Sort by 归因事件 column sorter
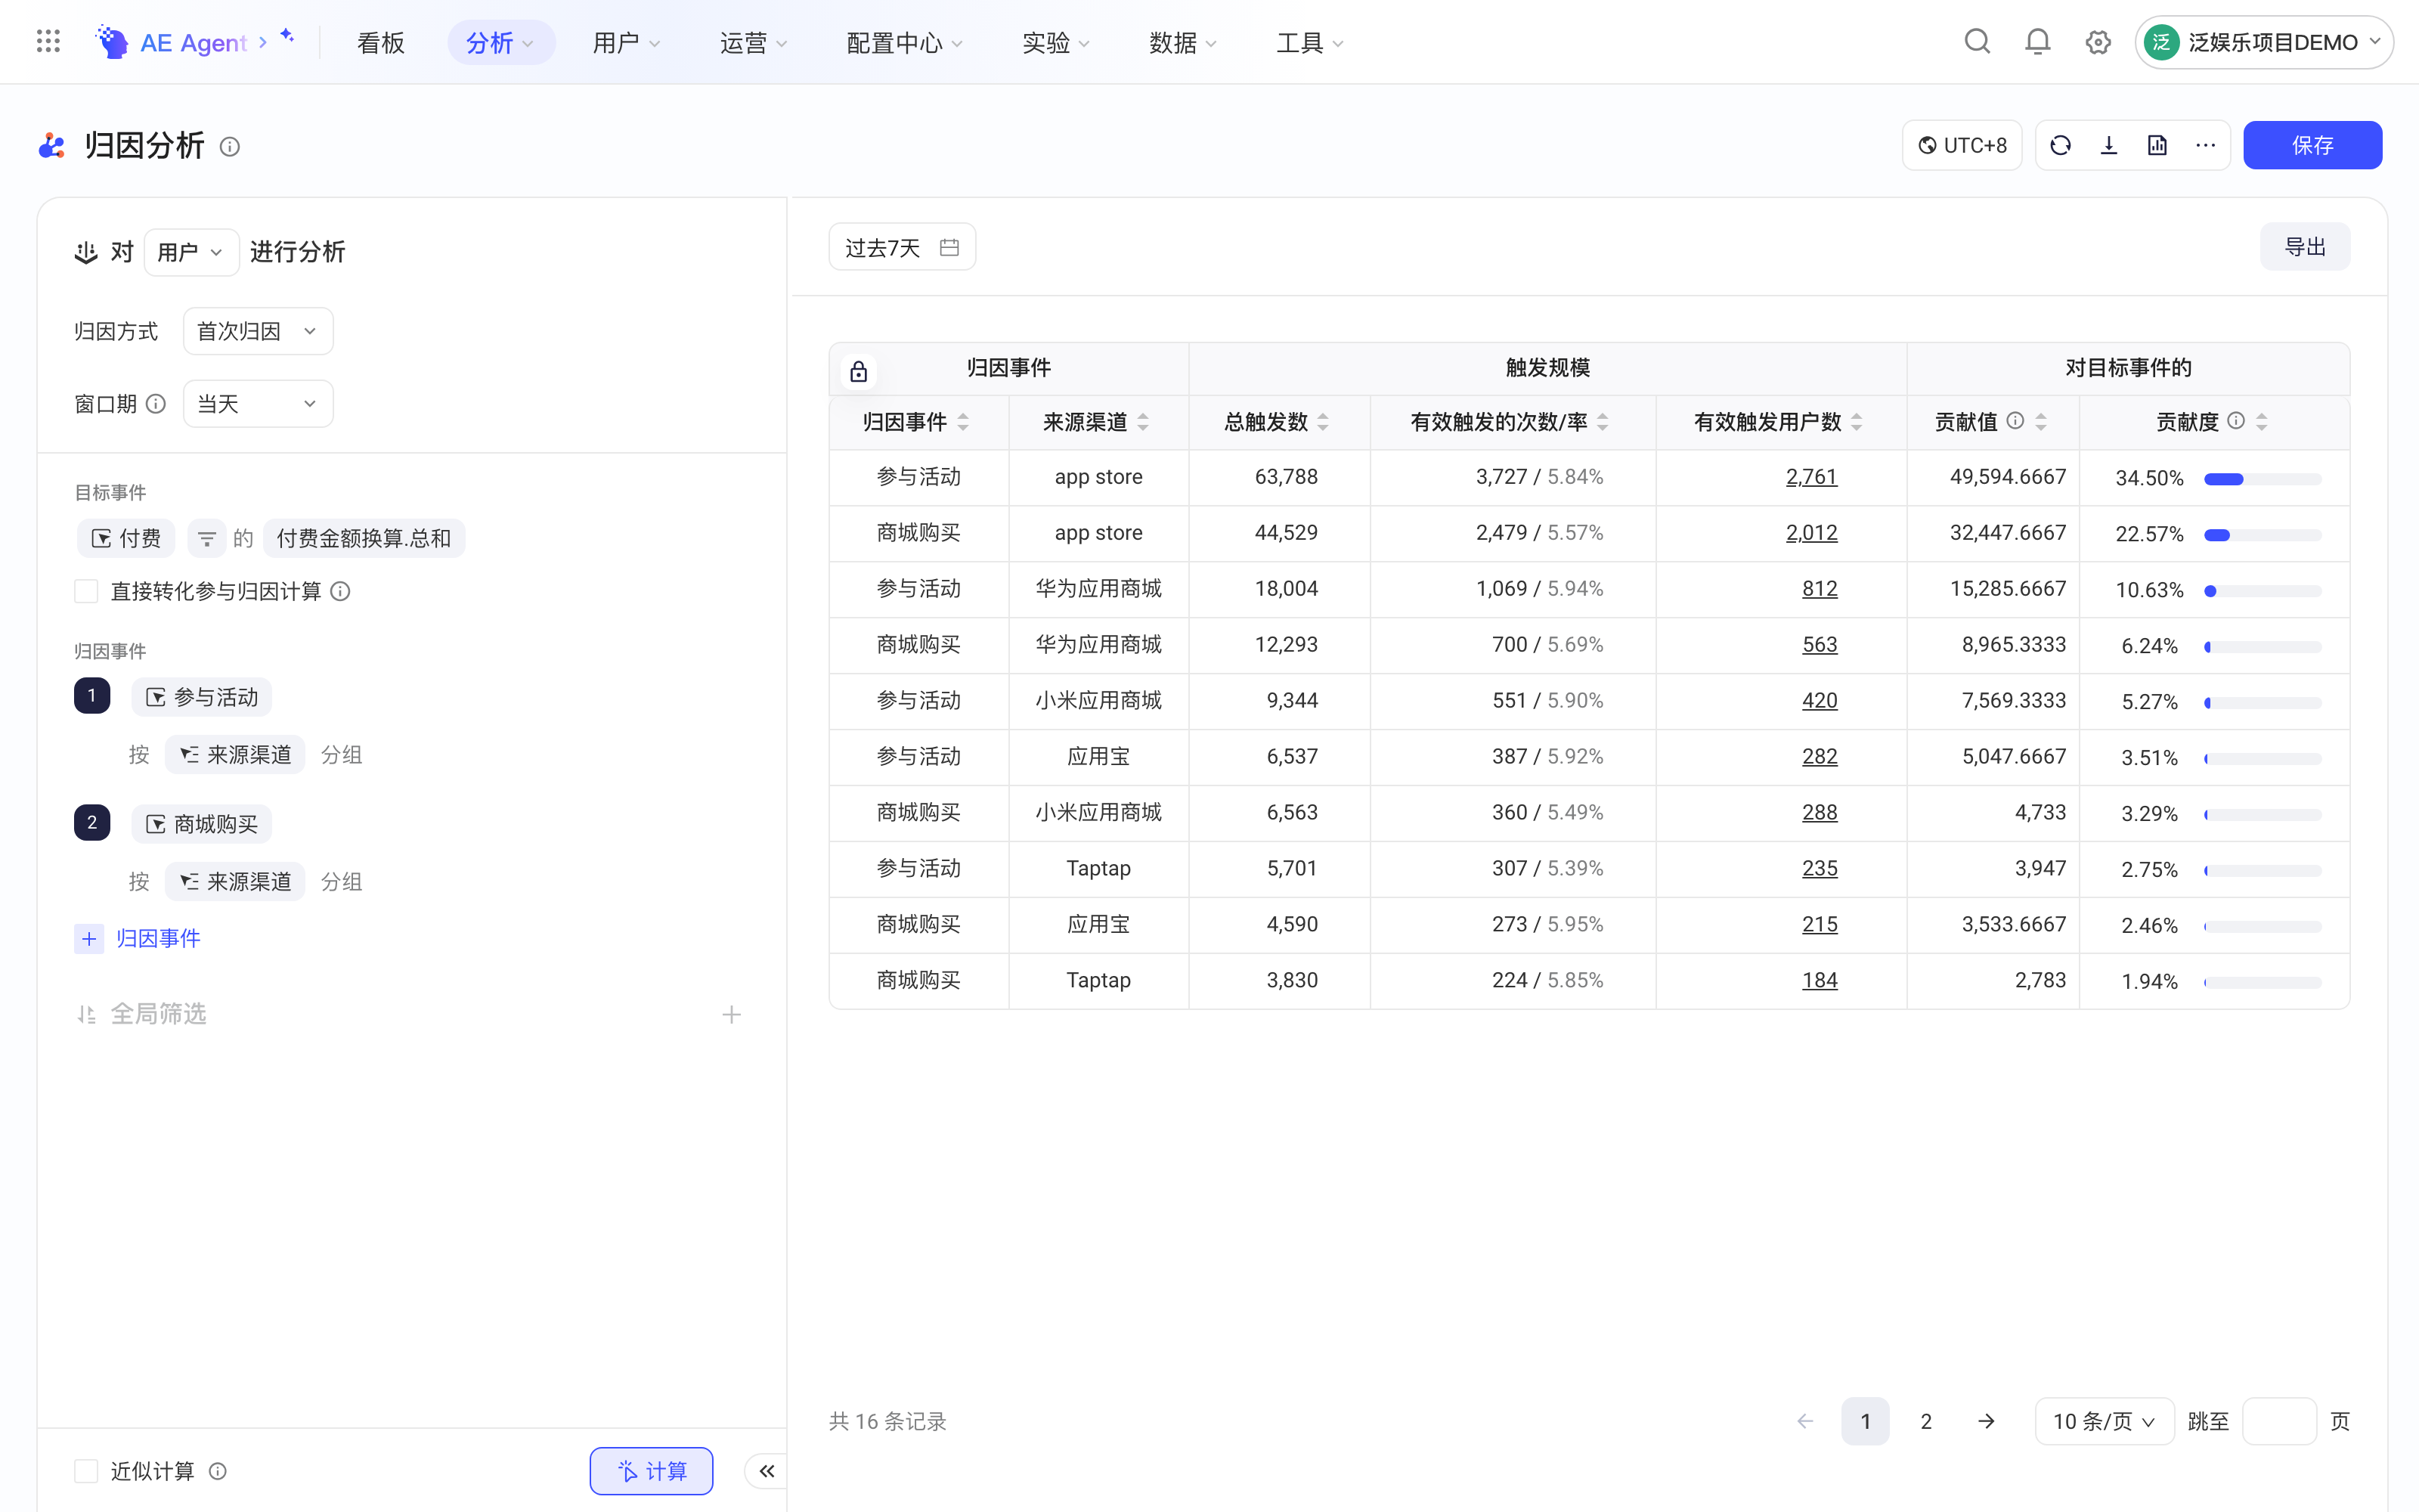This screenshot has width=2419, height=1512. point(962,422)
